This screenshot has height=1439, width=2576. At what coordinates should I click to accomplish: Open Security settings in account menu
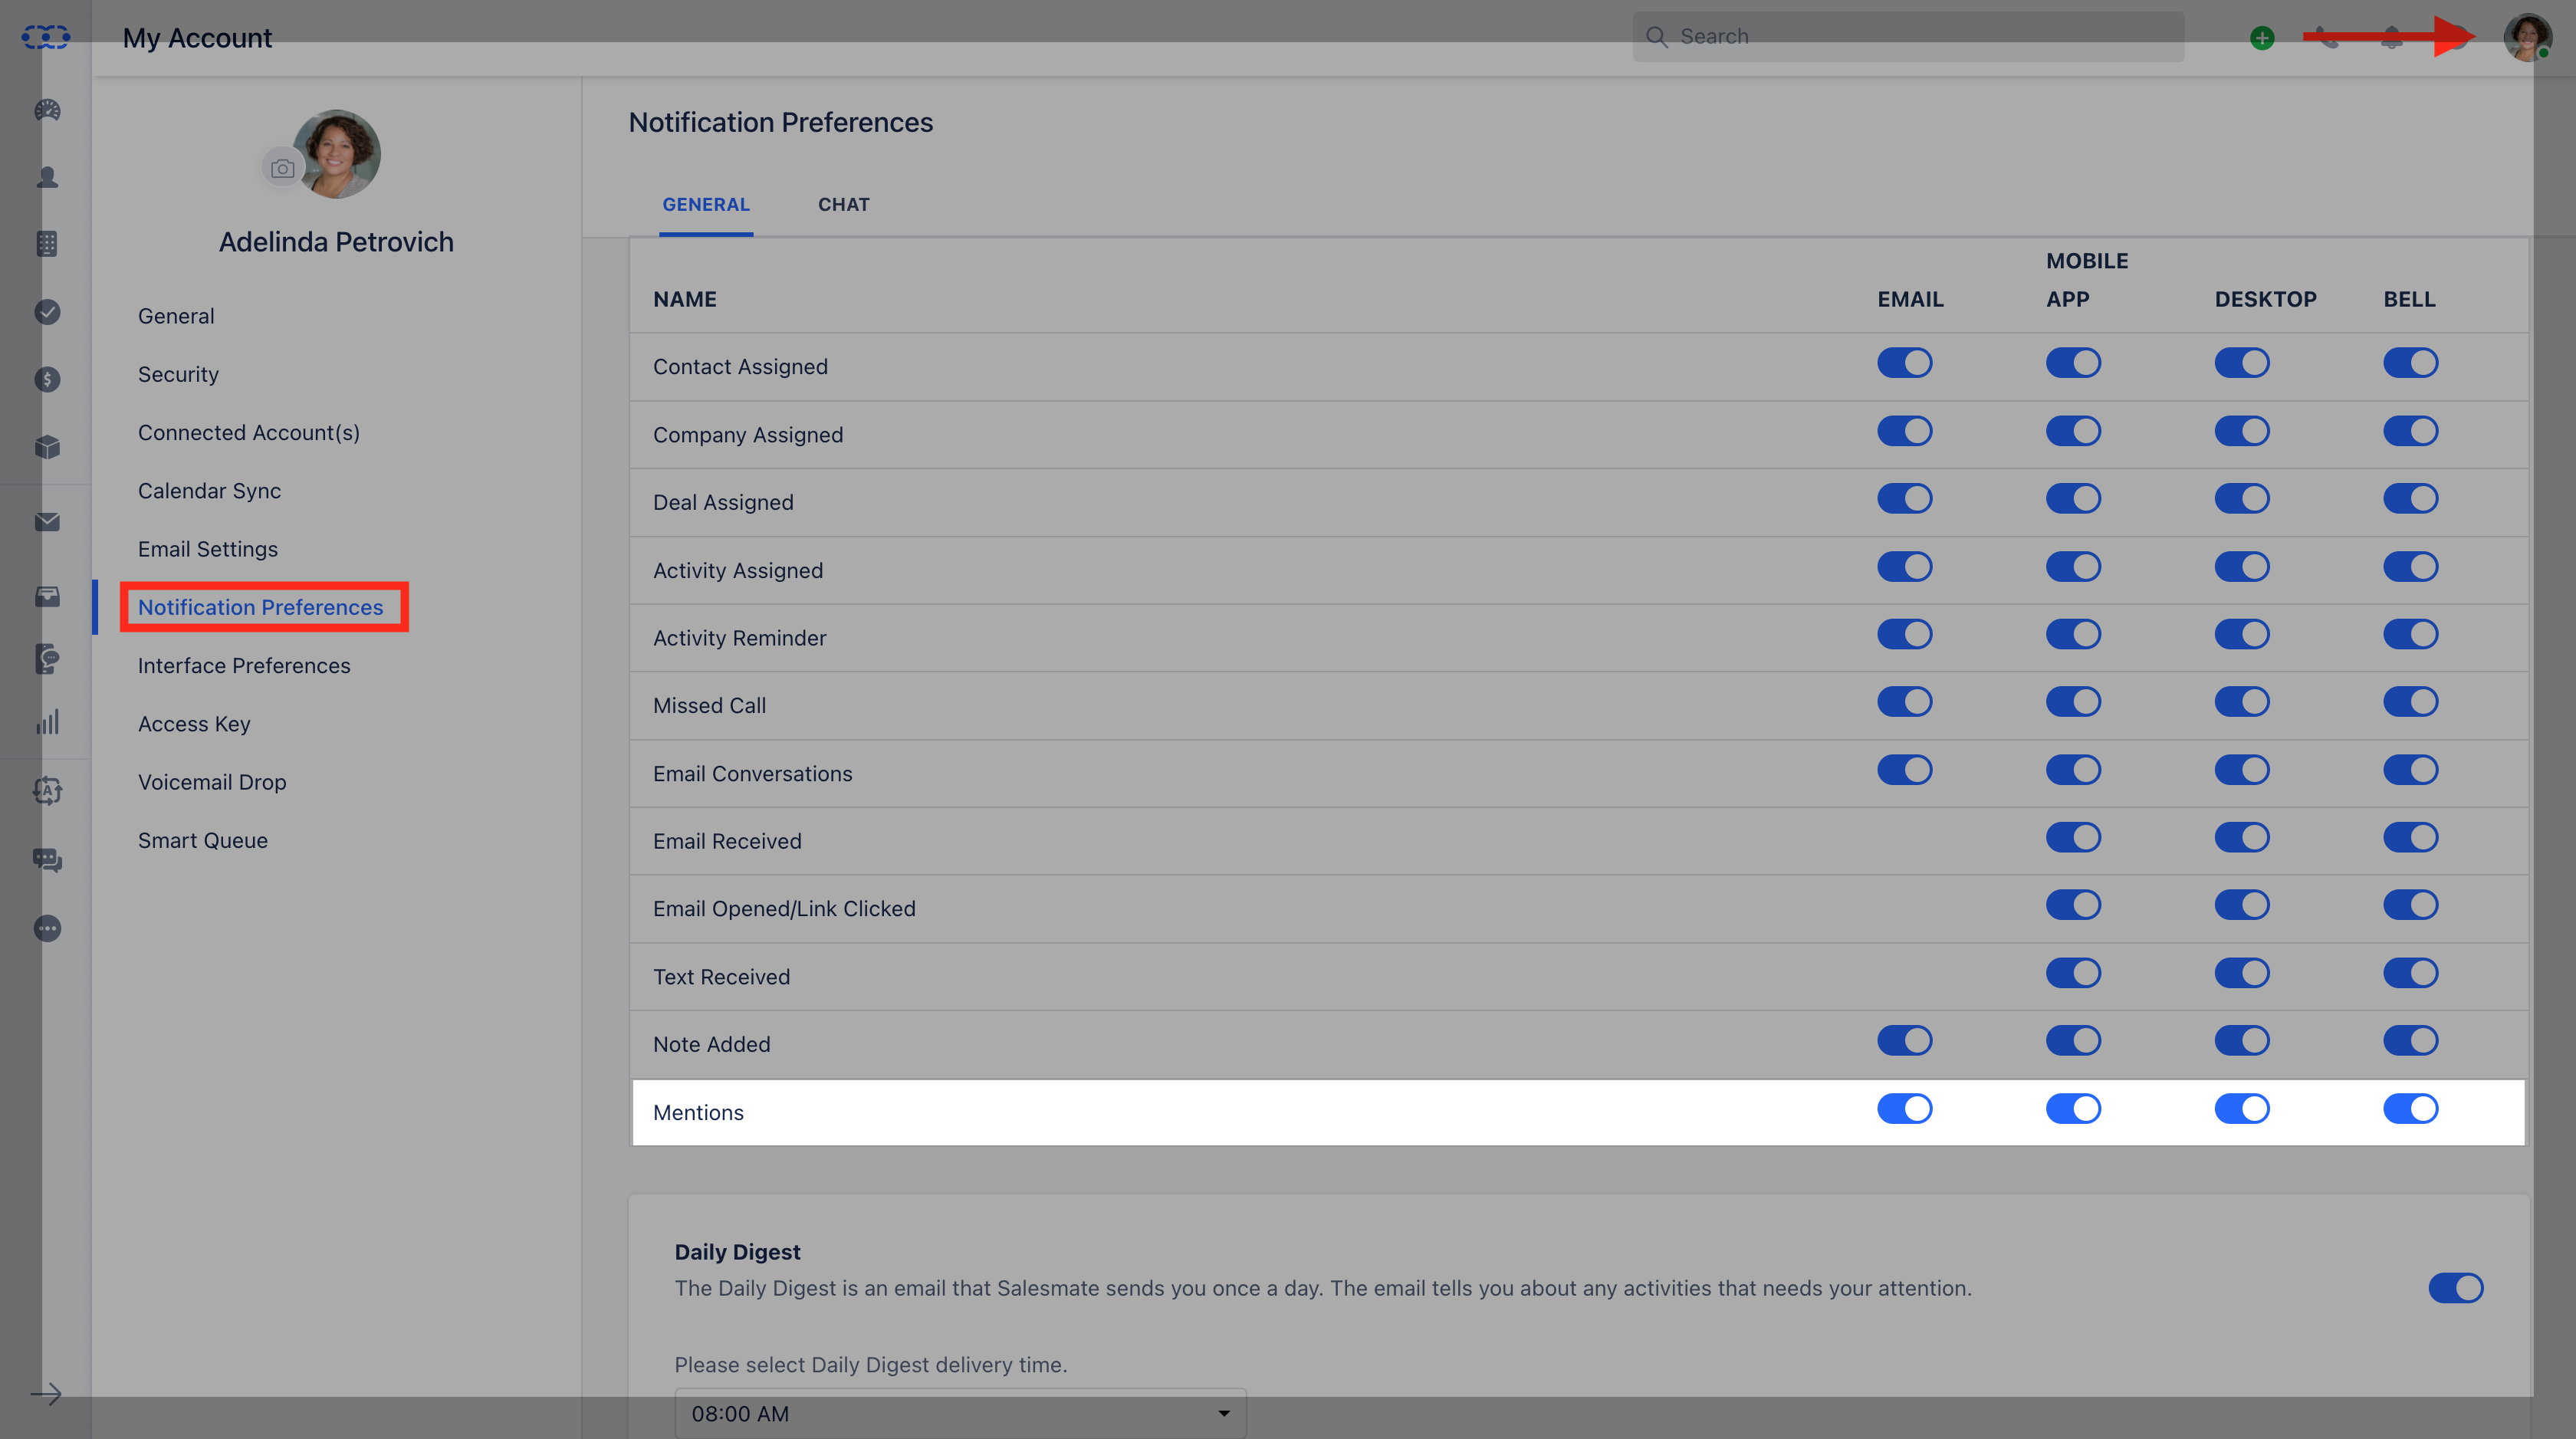click(x=178, y=374)
